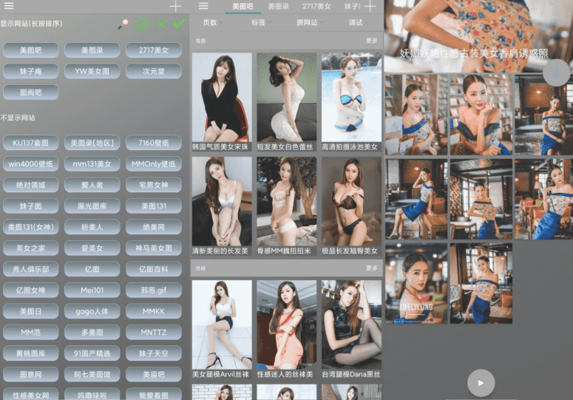573x400 pixels.
Task: Tap the mm131美女 button
Action: (92, 164)
